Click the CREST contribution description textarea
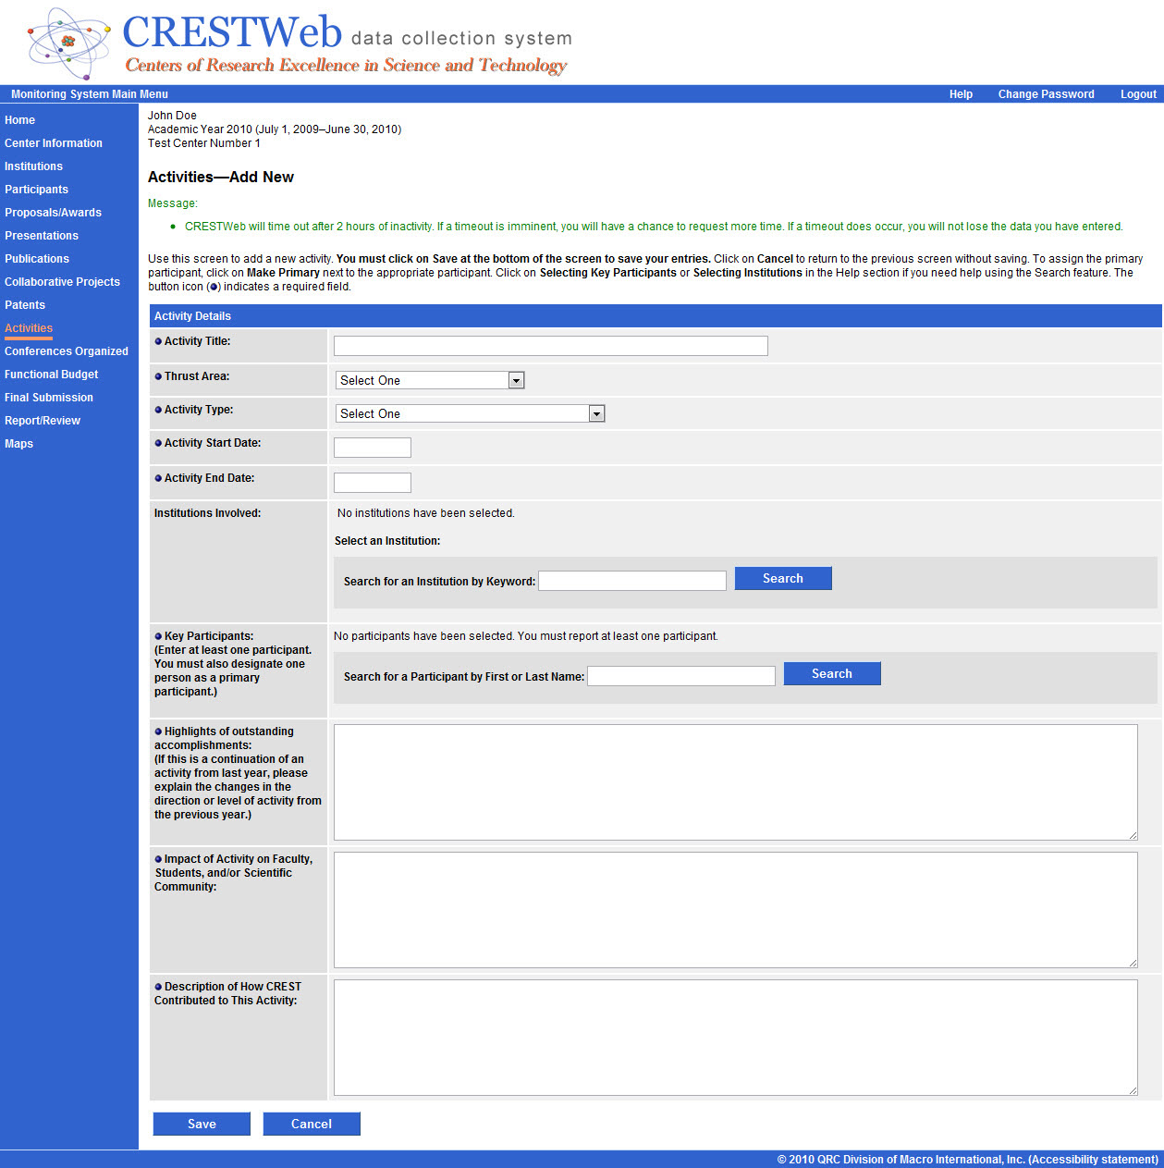This screenshot has height=1168, width=1164. (x=736, y=1038)
